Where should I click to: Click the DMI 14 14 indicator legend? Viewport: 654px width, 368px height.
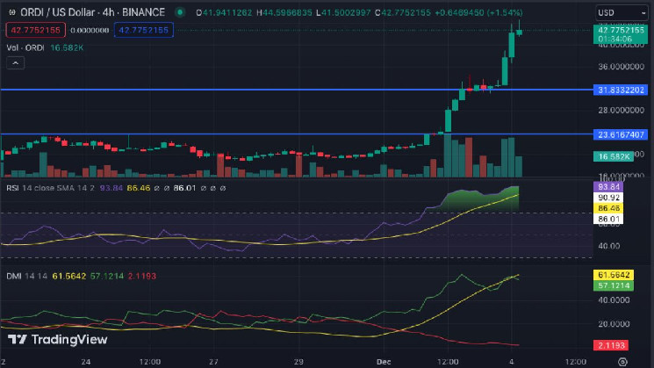coord(26,276)
